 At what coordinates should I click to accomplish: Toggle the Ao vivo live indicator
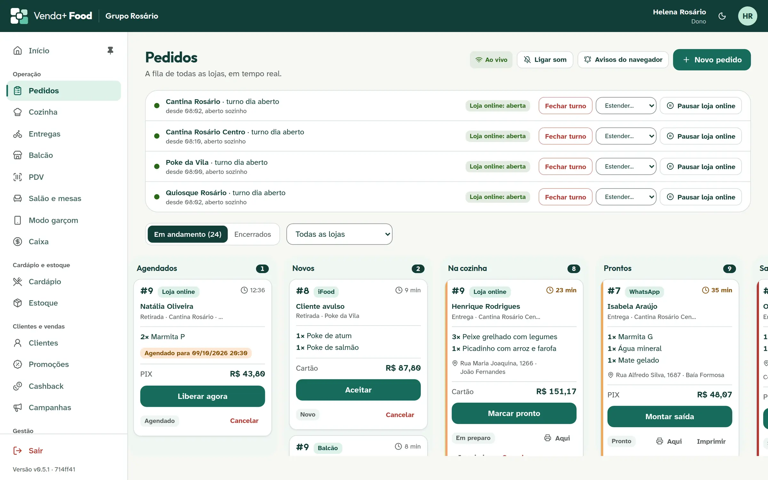pos(491,60)
